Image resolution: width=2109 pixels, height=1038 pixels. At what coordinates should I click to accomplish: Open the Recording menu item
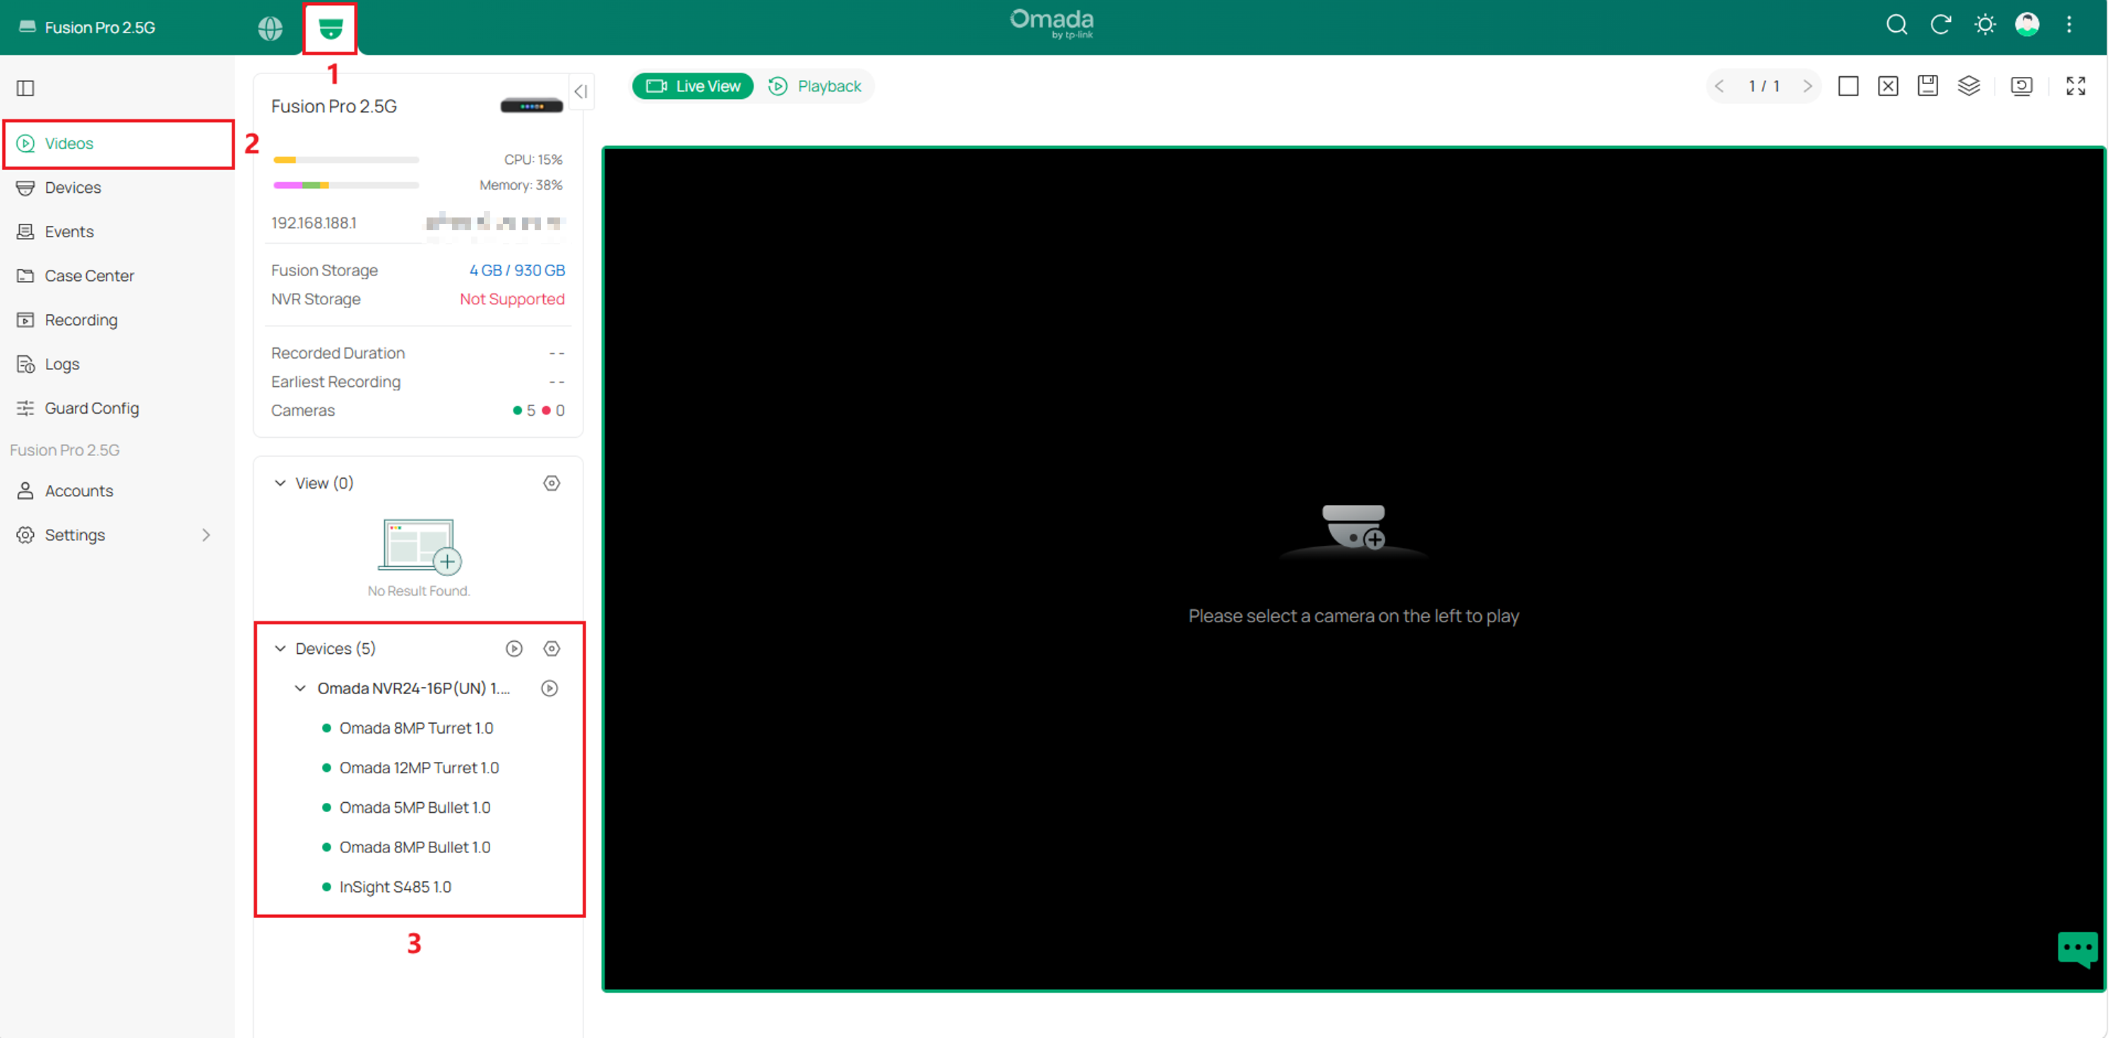[x=119, y=320]
